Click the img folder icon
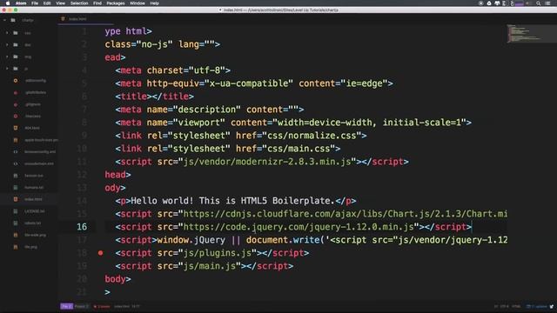This screenshot has width=557, height=313. tap(16, 57)
